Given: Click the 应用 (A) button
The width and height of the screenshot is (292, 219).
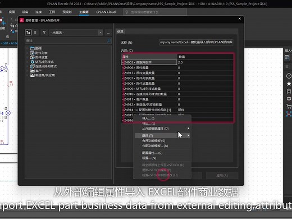Looking at the screenshot, I should pos(222,176).
